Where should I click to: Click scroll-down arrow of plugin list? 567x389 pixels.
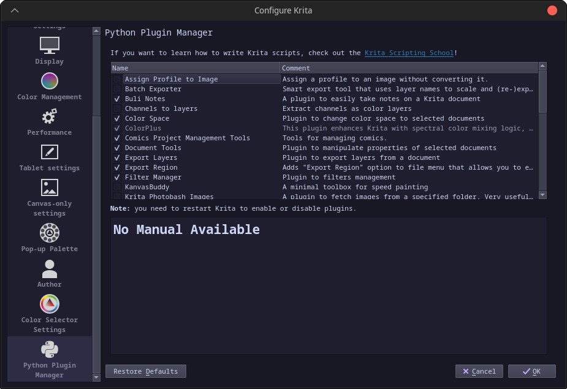pos(542,195)
